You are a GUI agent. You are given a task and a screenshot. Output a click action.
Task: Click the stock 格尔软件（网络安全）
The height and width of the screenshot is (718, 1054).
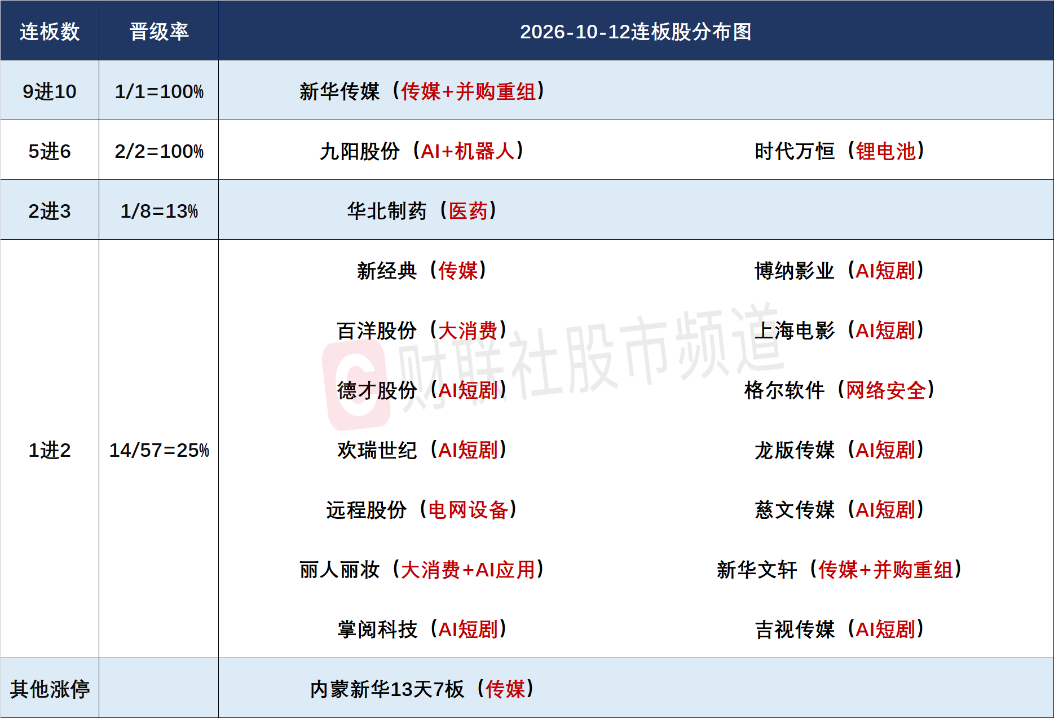(840, 390)
